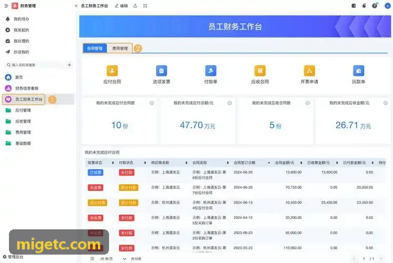Click the red 财务管理 app logo
Screen dimensions: 393x263
point(15,6)
